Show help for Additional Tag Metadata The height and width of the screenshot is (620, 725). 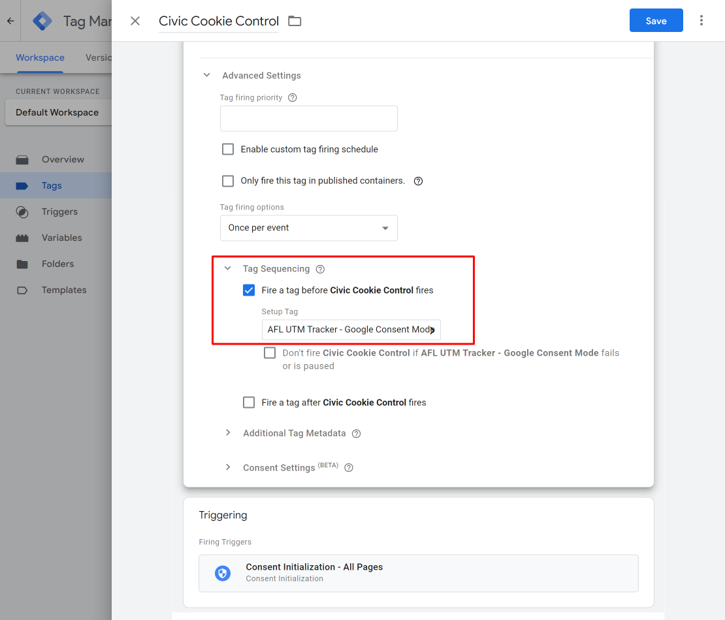pyautogui.click(x=356, y=433)
